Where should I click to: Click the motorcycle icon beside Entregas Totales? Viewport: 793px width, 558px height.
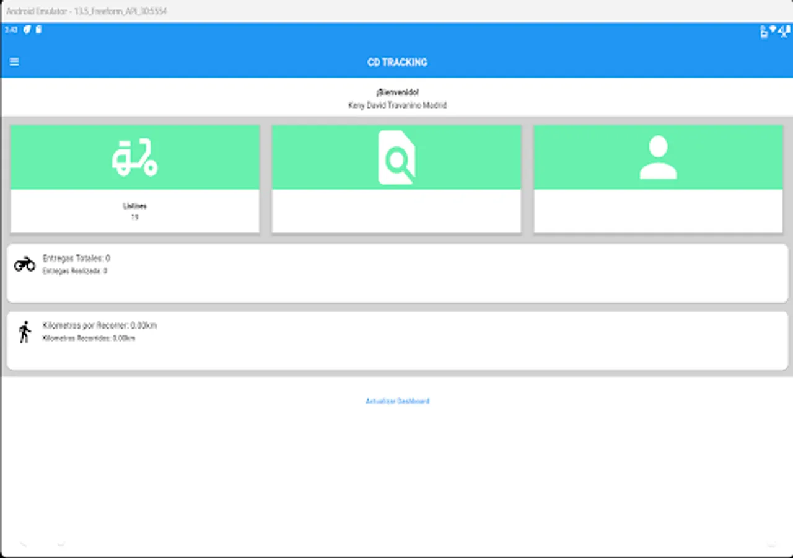point(24,263)
